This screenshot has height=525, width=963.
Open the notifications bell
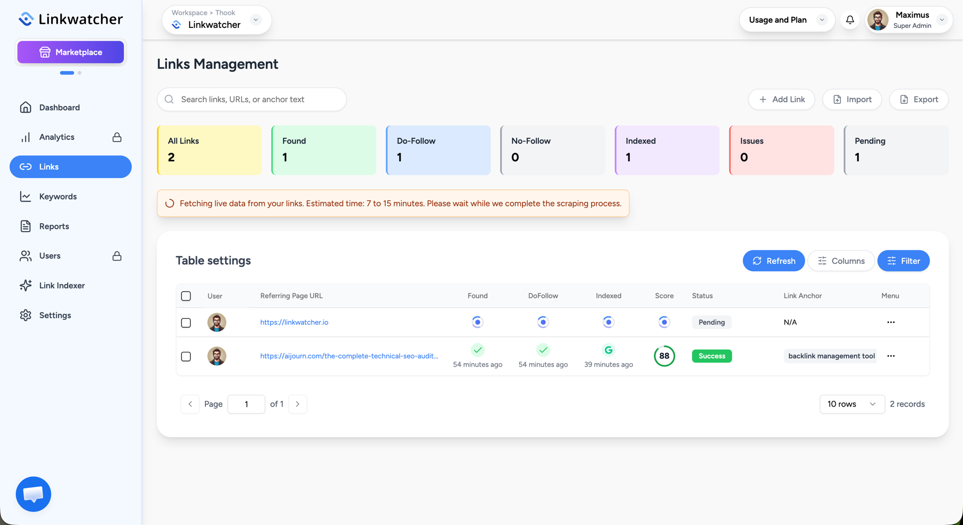(x=850, y=20)
